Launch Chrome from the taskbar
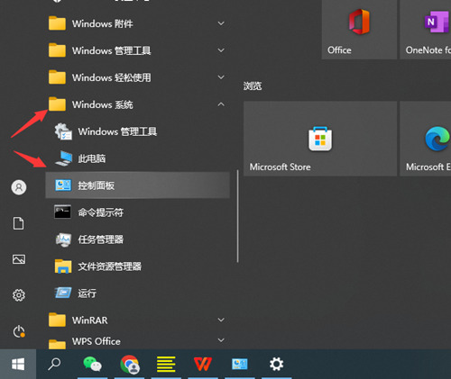 (130, 365)
